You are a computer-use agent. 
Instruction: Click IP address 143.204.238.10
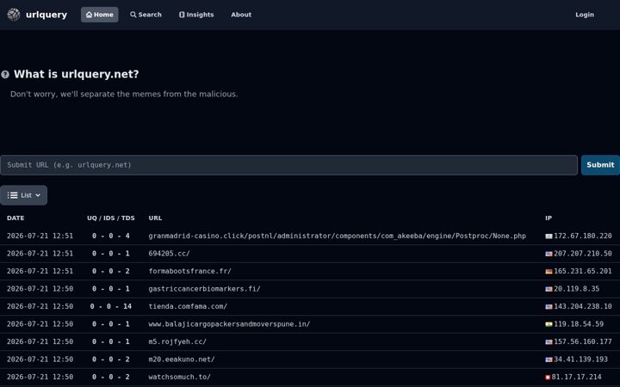click(x=583, y=306)
